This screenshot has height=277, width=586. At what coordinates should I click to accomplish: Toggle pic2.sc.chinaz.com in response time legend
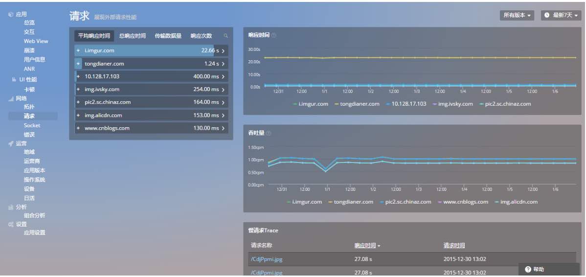[x=505, y=104]
